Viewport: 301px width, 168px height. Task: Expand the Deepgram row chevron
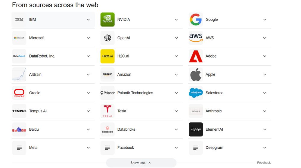(265, 148)
